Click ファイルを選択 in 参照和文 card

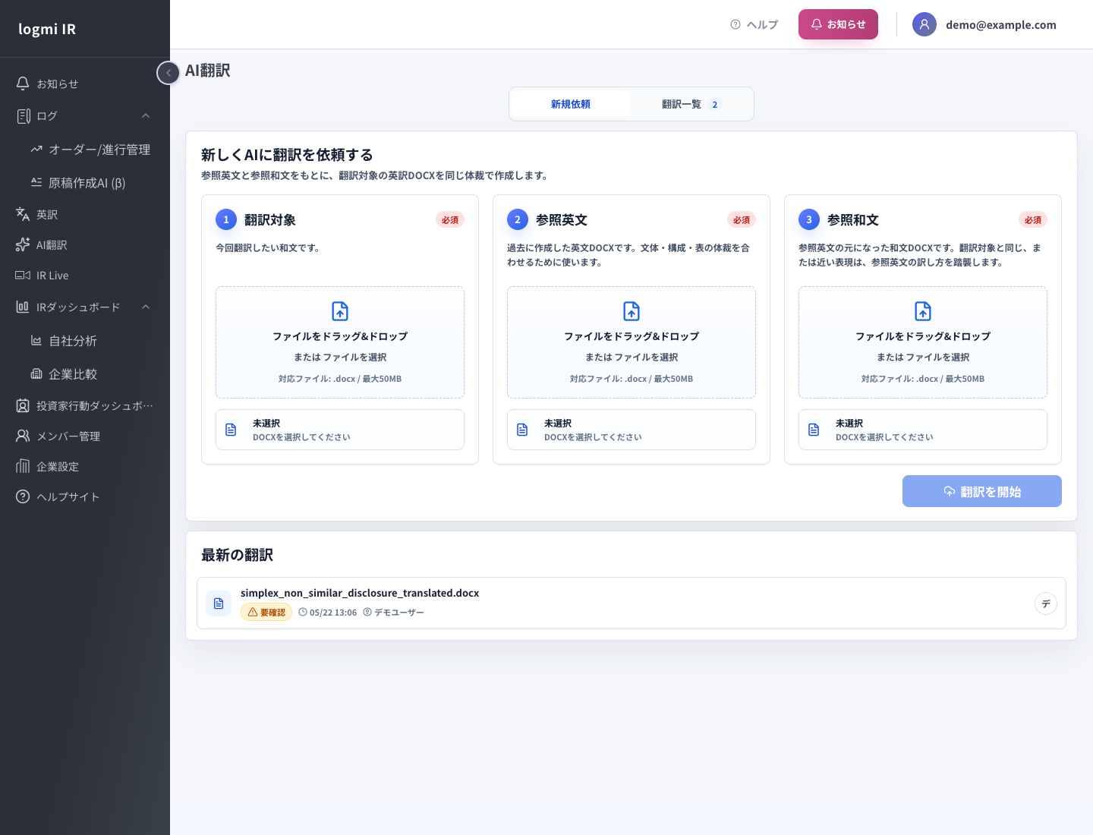click(937, 357)
